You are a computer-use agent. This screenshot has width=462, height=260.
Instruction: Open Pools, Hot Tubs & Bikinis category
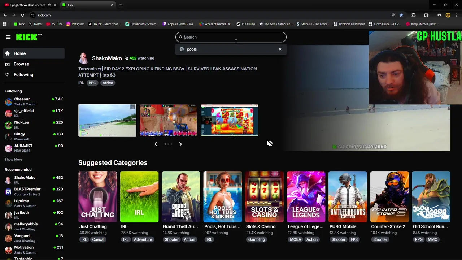click(x=222, y=197)
